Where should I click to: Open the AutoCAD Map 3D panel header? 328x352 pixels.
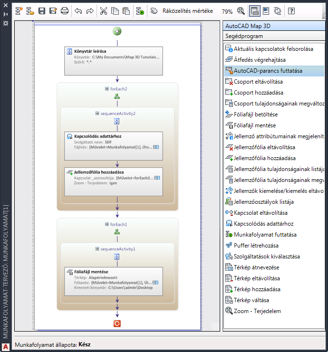pos(274,26)
